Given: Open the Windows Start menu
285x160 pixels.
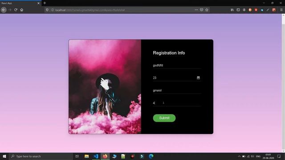Looking at the screenshot, I should click(4, 156).
